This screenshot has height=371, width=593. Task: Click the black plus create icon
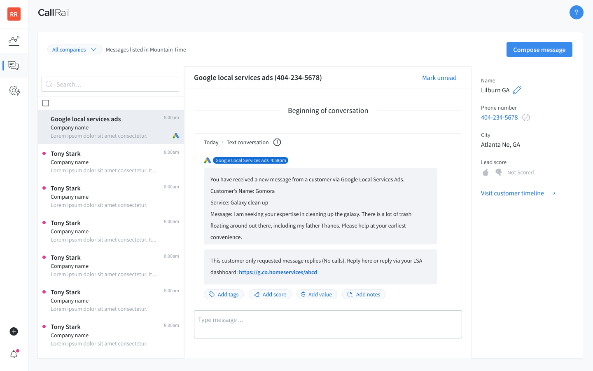click(x=14, y=331)
